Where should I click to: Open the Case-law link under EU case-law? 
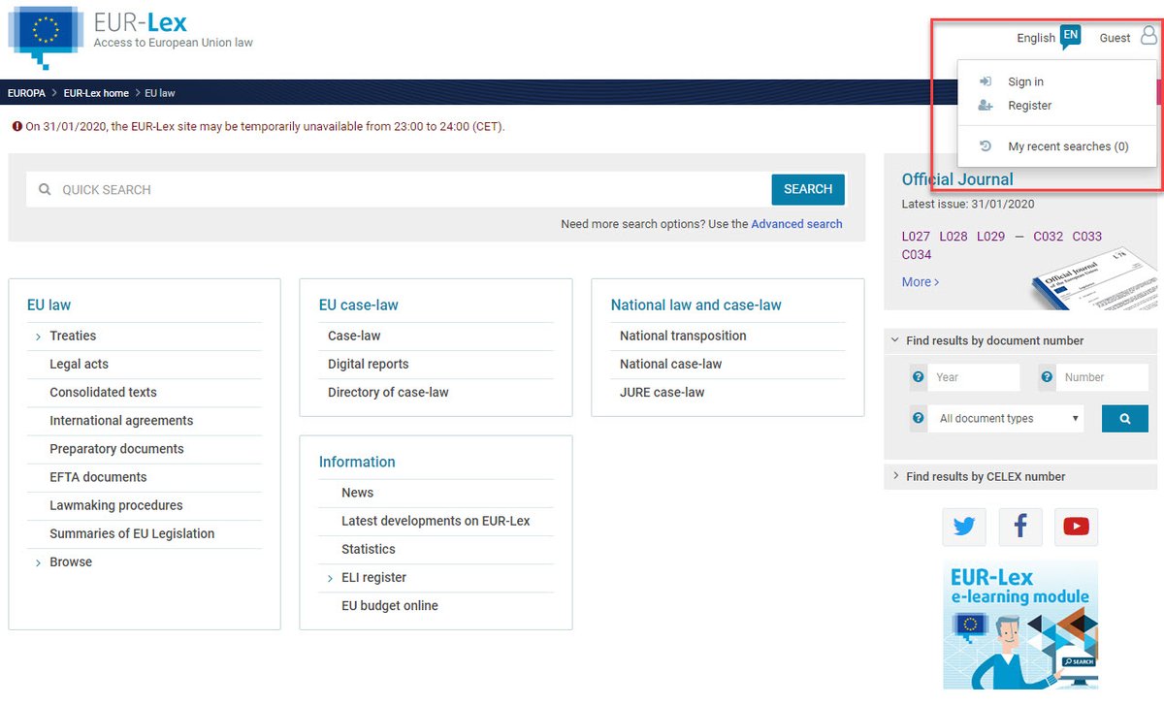point(354,336)
